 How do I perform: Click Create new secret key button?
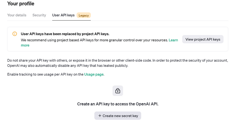point(118,116)
